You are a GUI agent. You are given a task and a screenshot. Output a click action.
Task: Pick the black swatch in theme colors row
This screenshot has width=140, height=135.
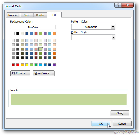[x=18, y=33]
